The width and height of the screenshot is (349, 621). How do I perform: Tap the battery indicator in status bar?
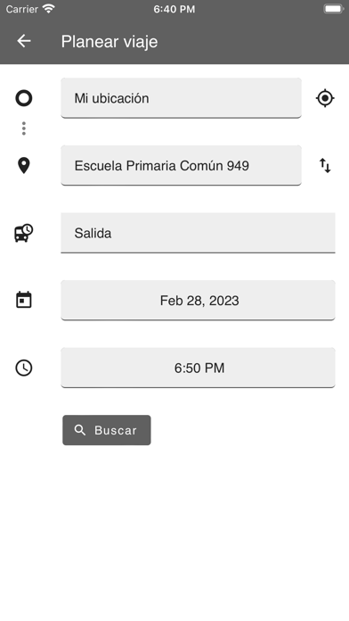pos(333,9)
